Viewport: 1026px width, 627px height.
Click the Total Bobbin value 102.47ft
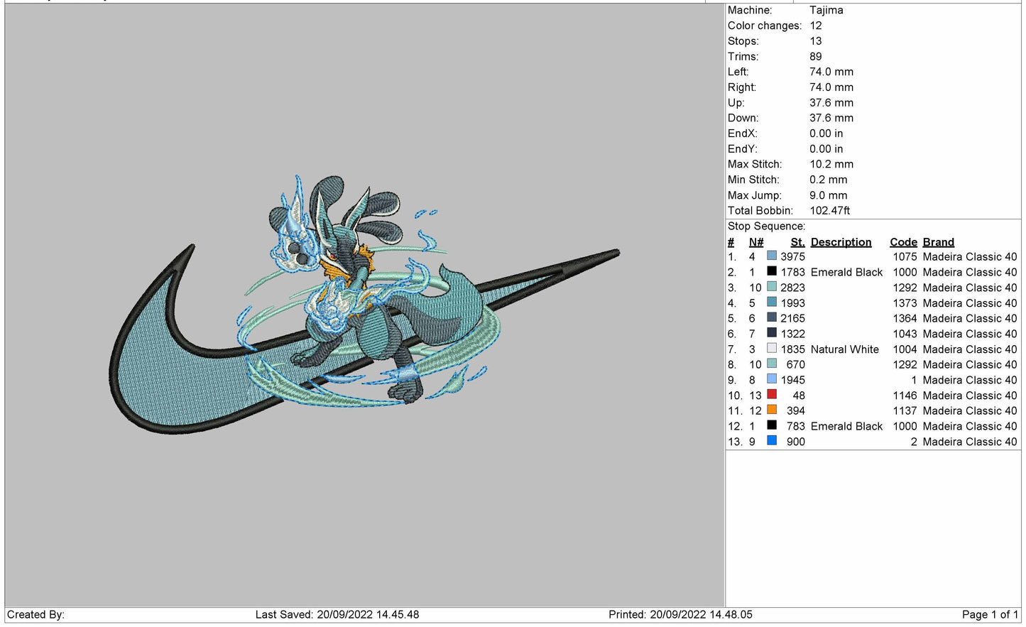[829, 210]
